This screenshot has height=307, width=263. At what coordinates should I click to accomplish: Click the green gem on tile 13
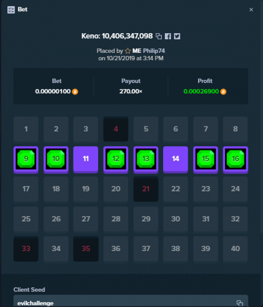(x=146, y=159)
